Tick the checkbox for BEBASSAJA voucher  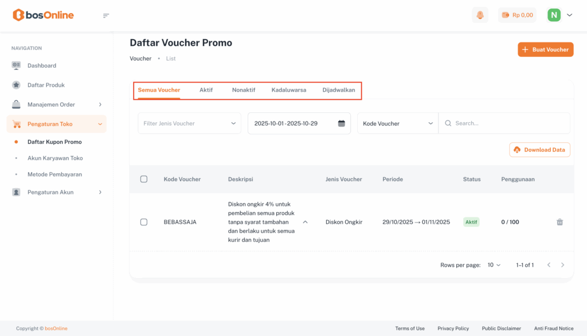(x=144, y=222)
